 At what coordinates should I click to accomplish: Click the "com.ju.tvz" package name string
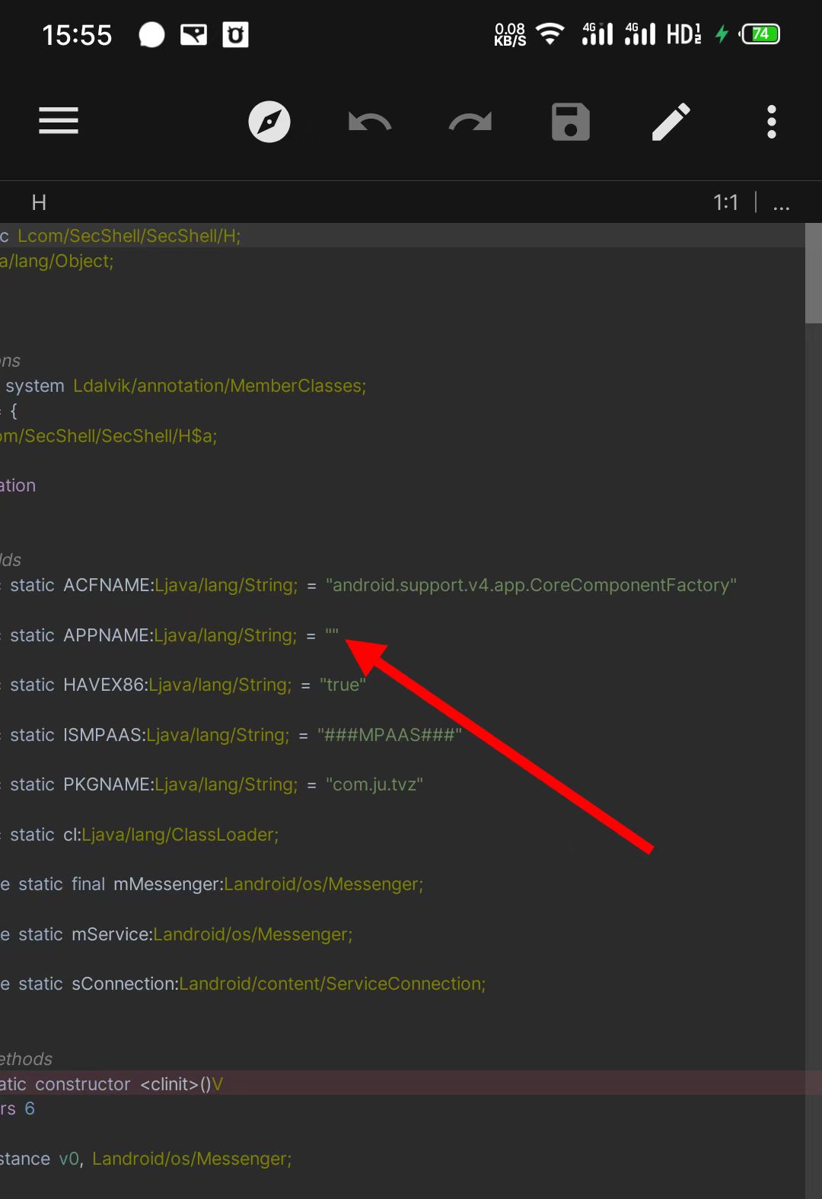(x=374, y=784)
